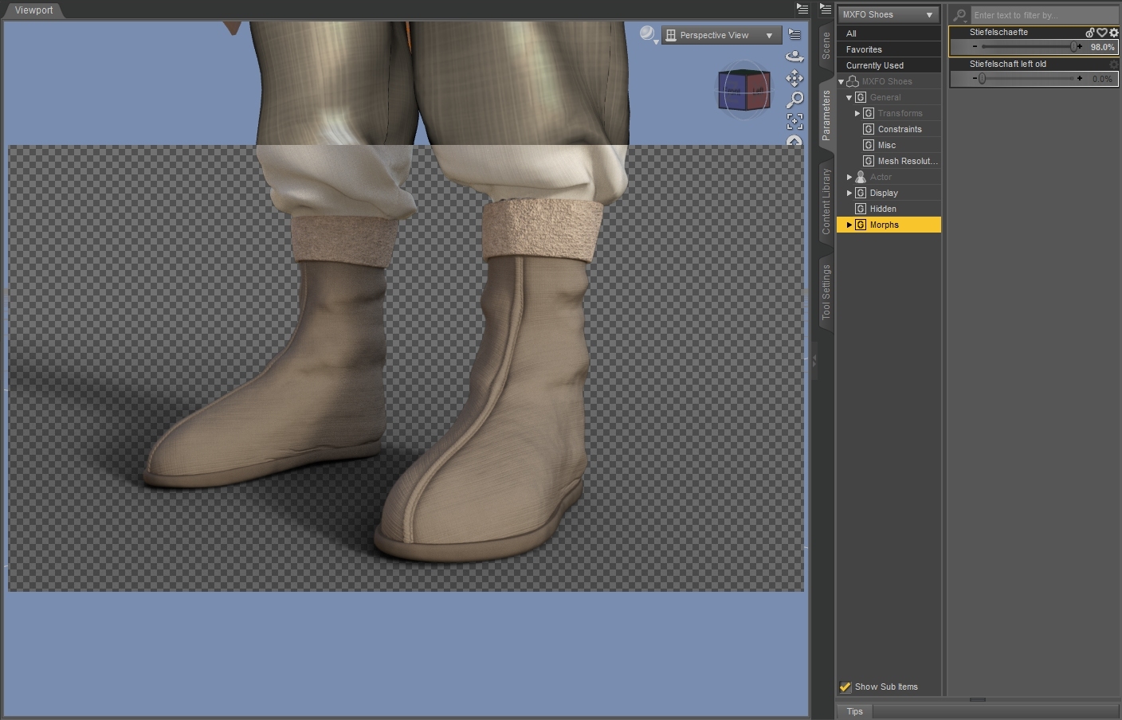Open the Content Library tab
This screenshot has height=720, width=1122.
coord(826,201)
